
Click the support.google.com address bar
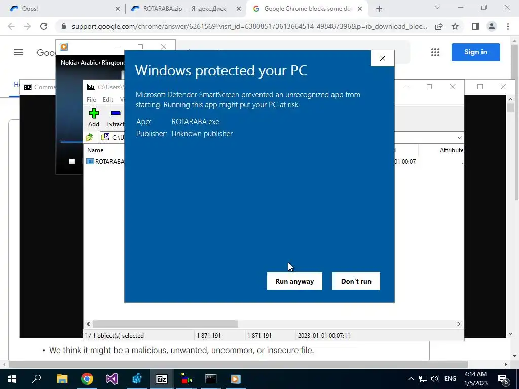249,26
